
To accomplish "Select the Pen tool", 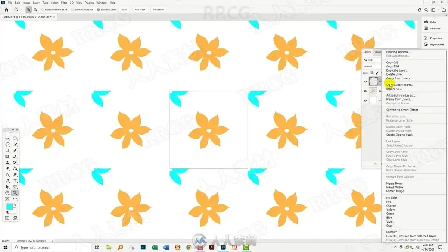I will pyautogui.click(x=7, y=181).
